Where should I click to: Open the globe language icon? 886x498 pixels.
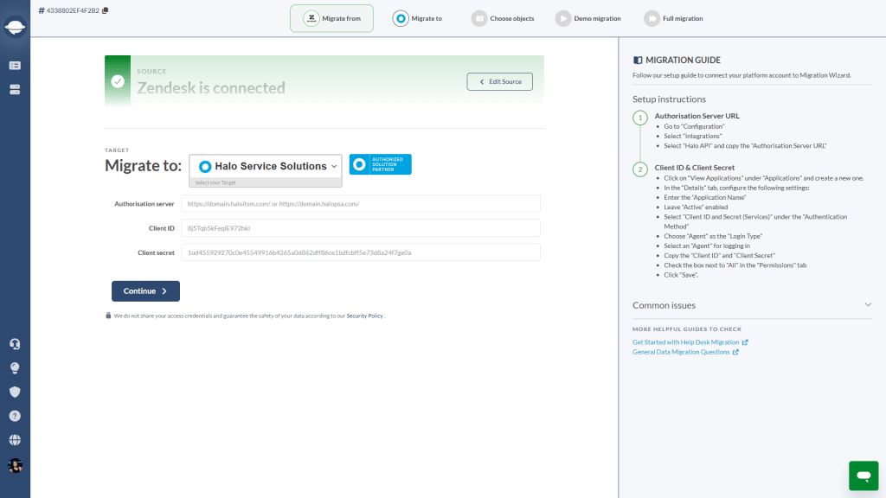[16, 440]
